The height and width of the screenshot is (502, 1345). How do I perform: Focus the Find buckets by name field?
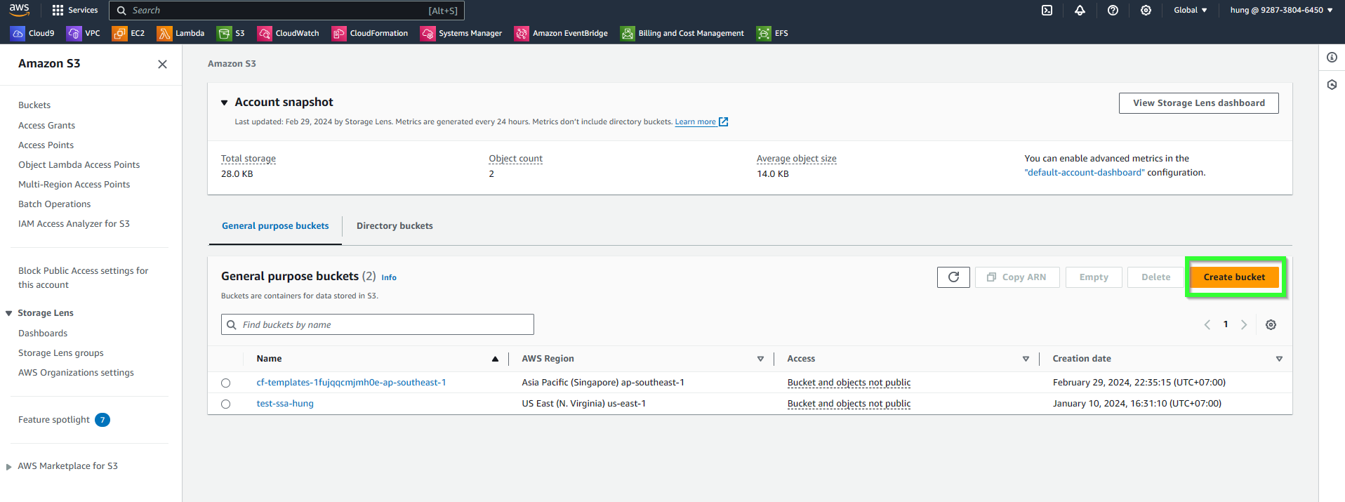378,324
